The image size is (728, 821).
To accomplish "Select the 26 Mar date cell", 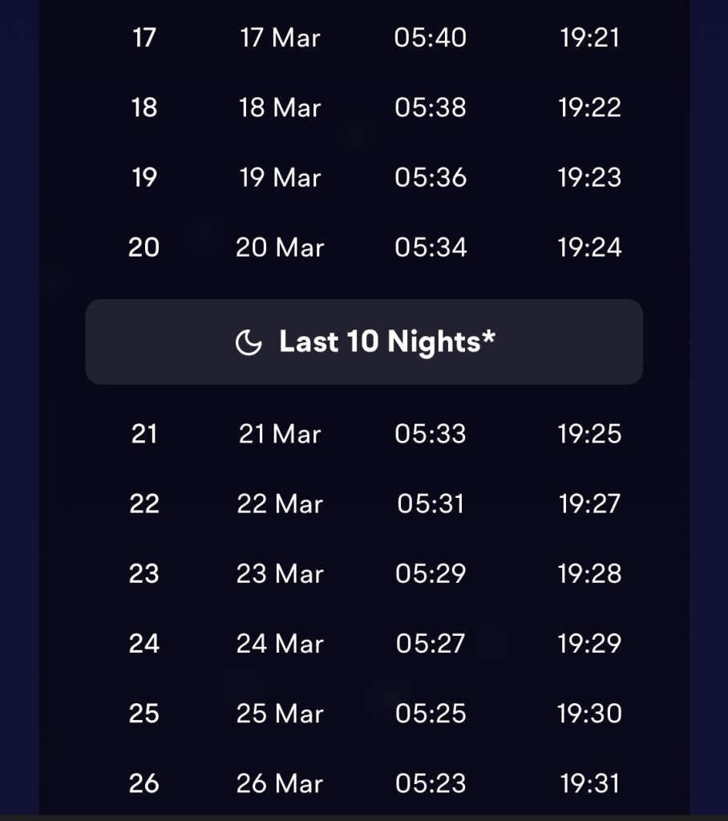I will coord(280,783).
